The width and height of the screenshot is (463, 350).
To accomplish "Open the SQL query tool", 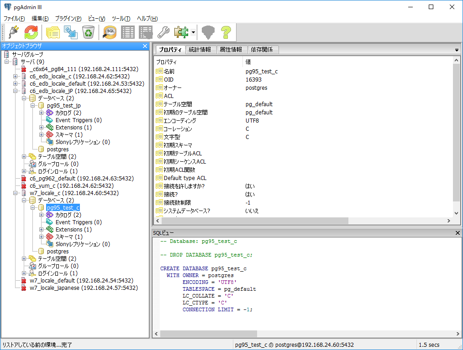I will [x=110, y=32].
